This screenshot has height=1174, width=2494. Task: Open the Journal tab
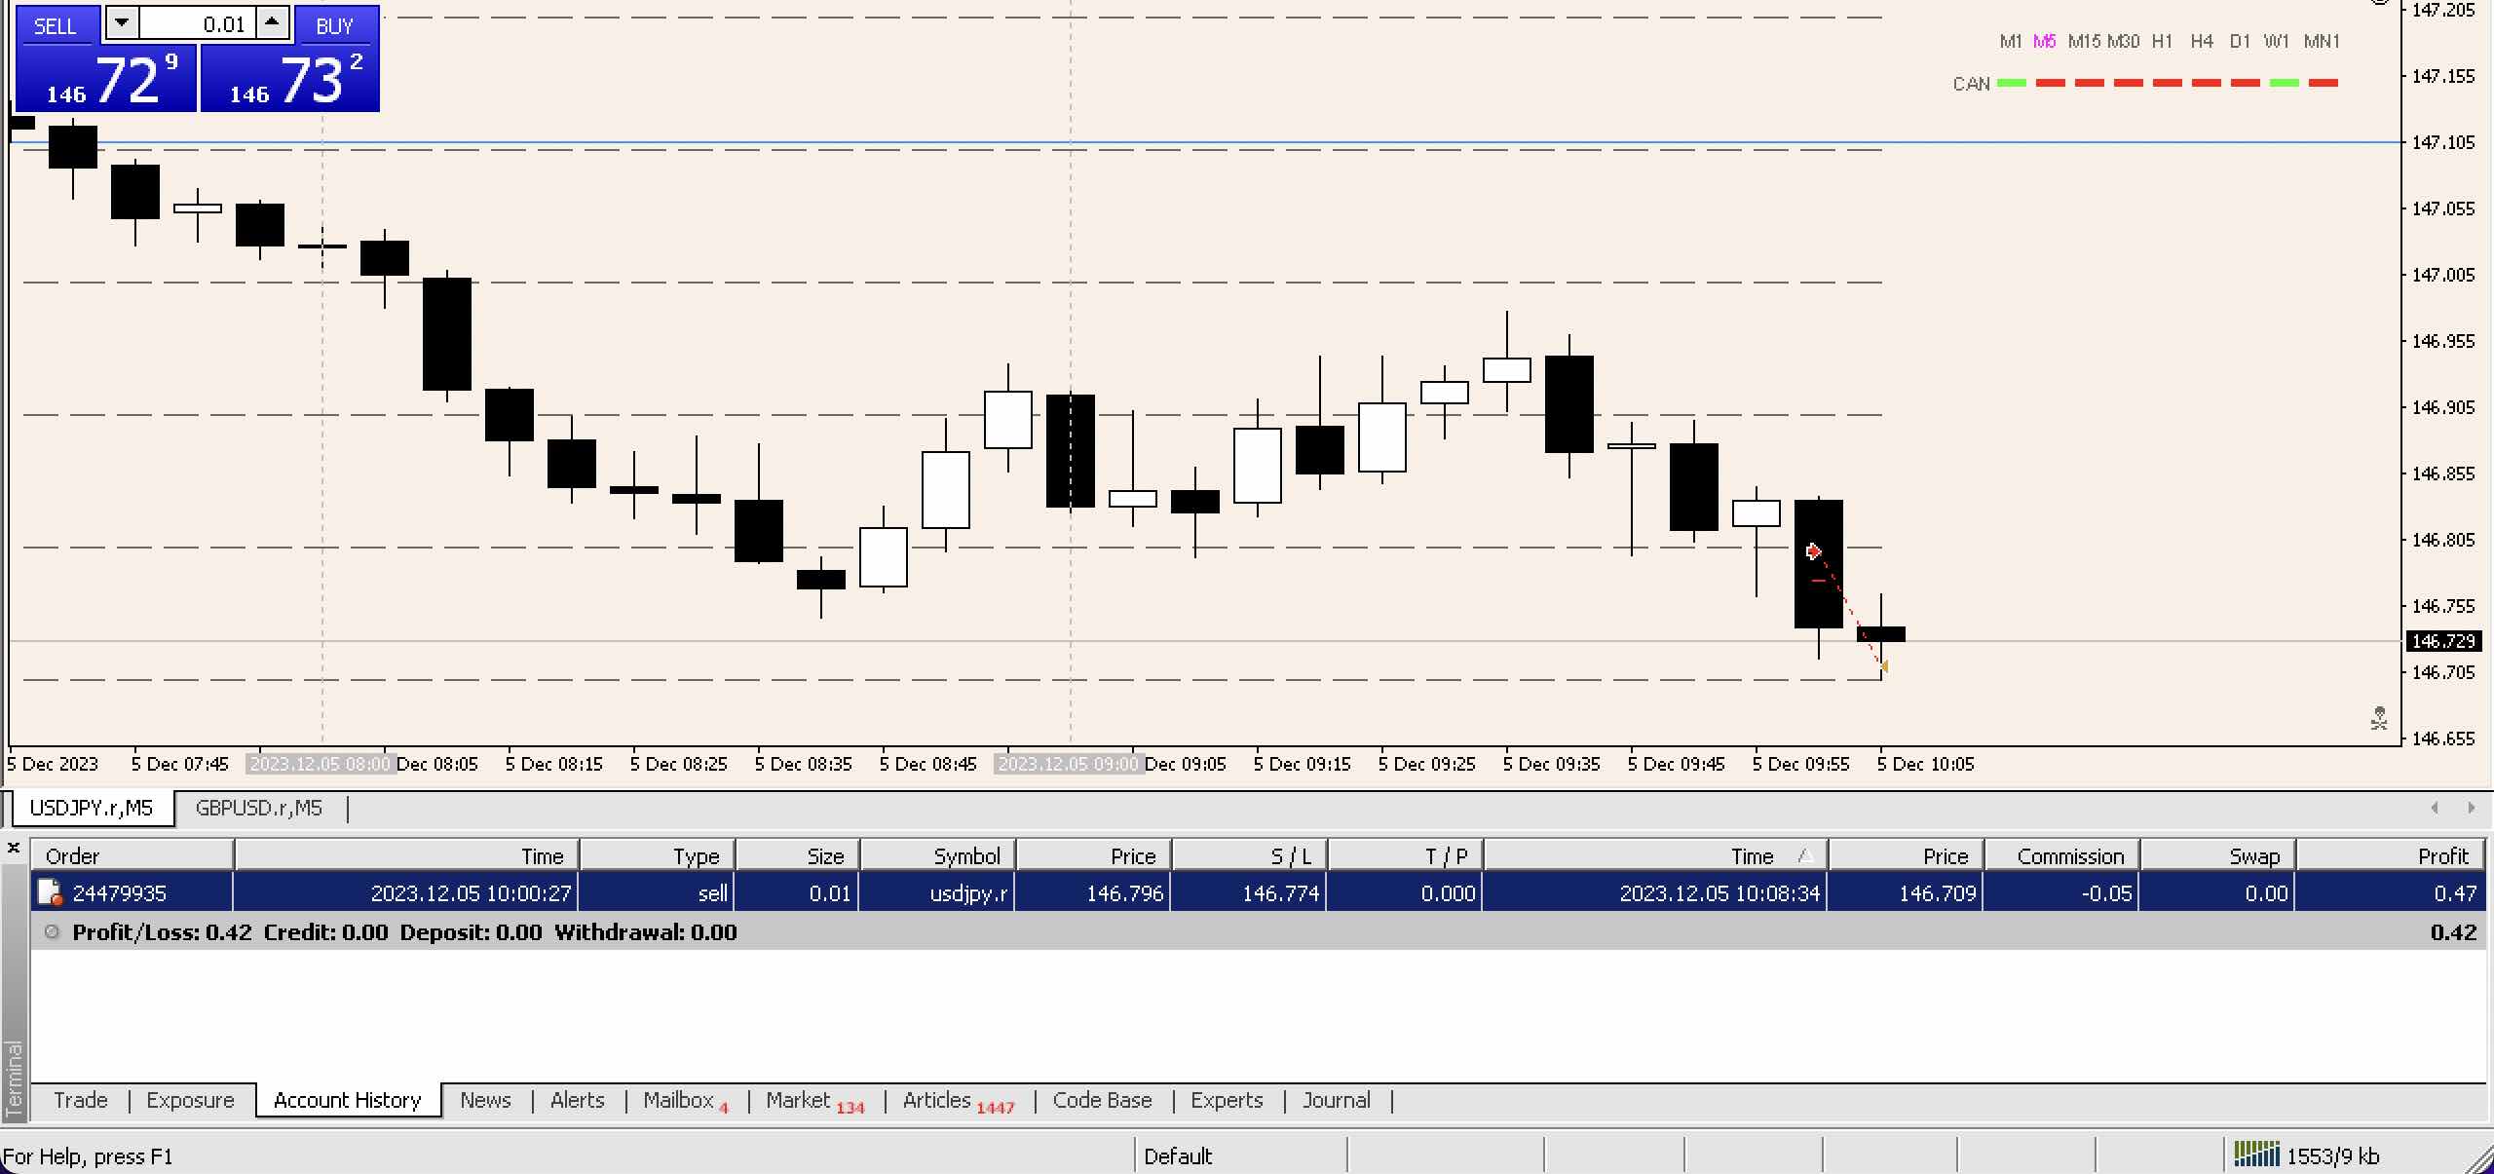[1336, 1100]
